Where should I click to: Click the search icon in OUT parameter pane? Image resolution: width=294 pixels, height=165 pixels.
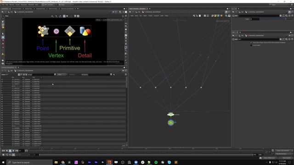[287, 39]
